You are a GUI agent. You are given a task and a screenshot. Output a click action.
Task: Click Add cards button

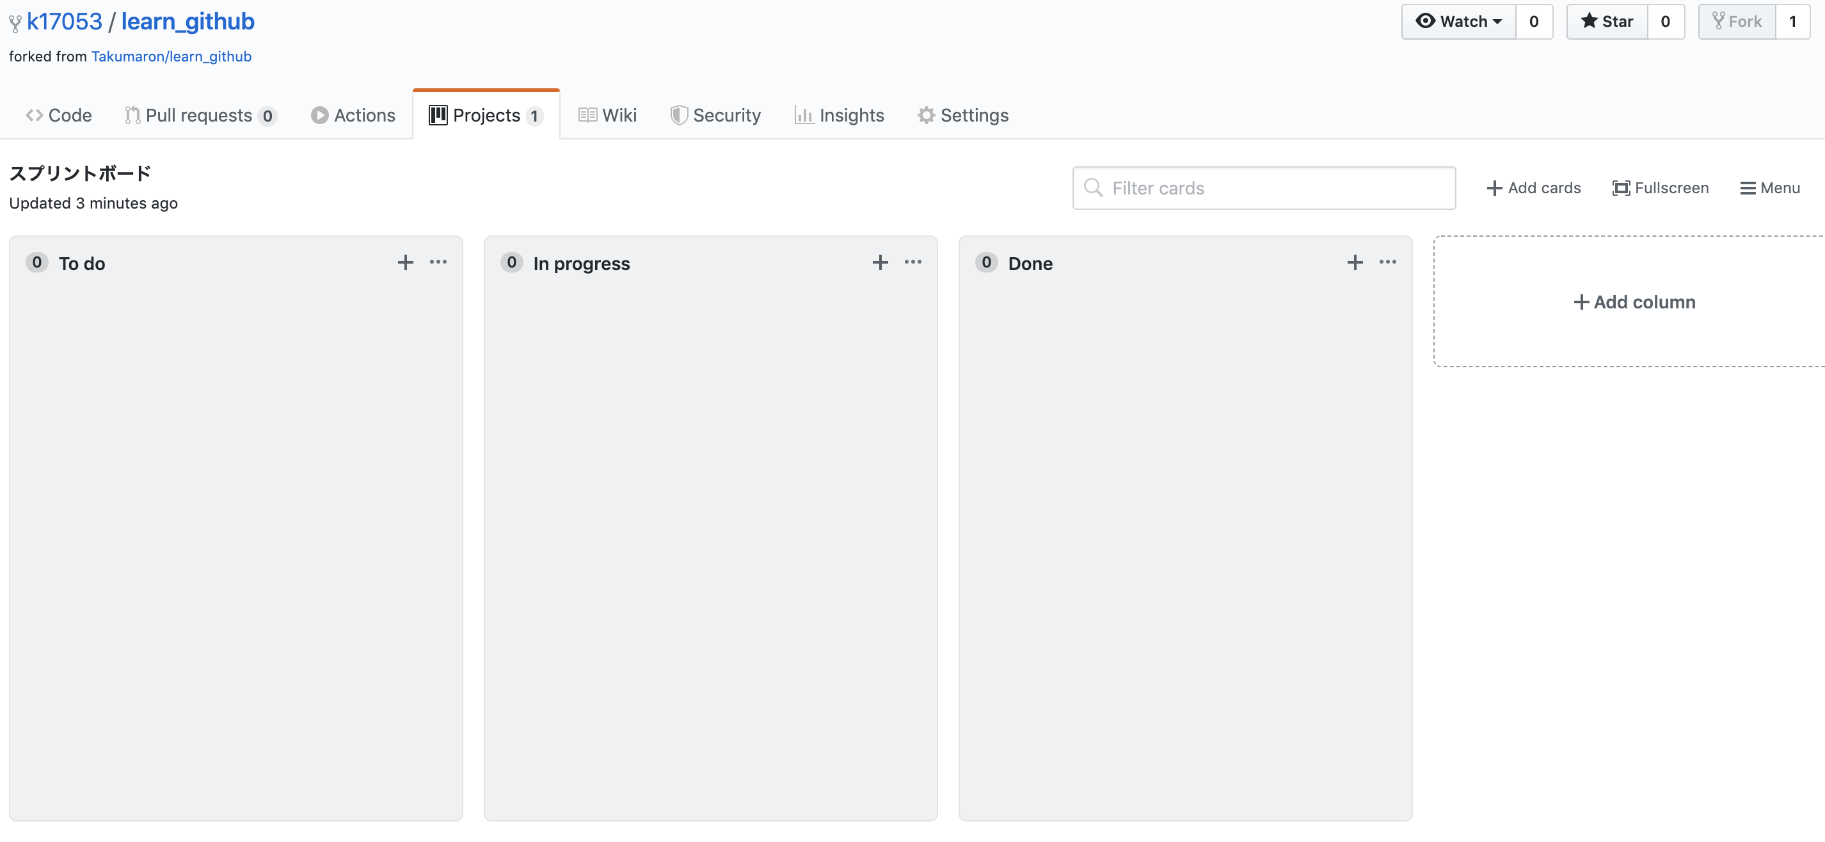1533,186
